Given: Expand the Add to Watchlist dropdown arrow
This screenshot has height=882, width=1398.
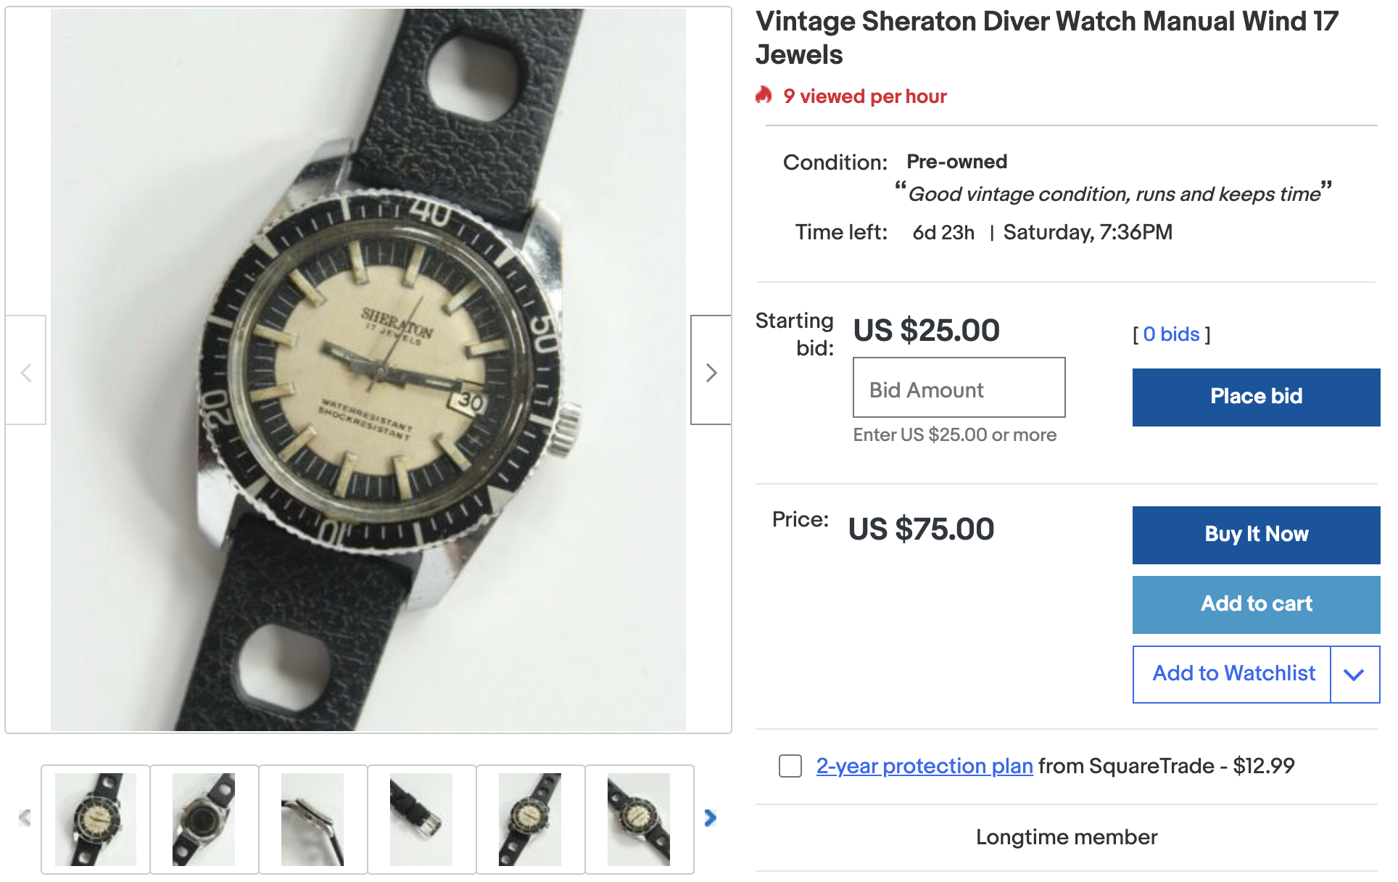Looking at the screenshot, I should point(1354,675).
